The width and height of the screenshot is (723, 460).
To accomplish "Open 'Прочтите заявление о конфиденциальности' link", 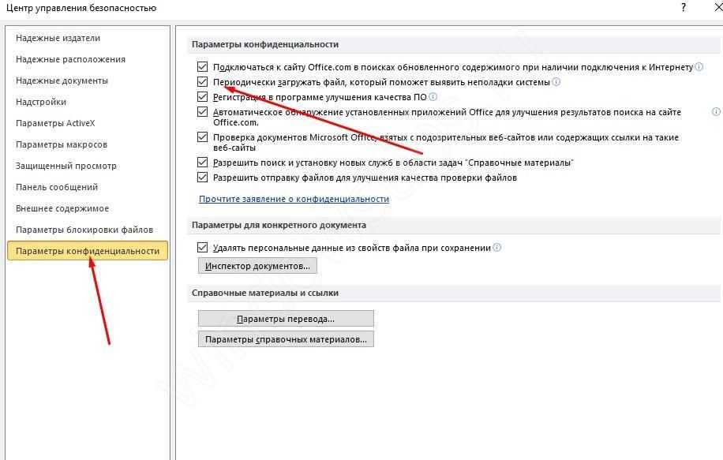I will (294, 199).
